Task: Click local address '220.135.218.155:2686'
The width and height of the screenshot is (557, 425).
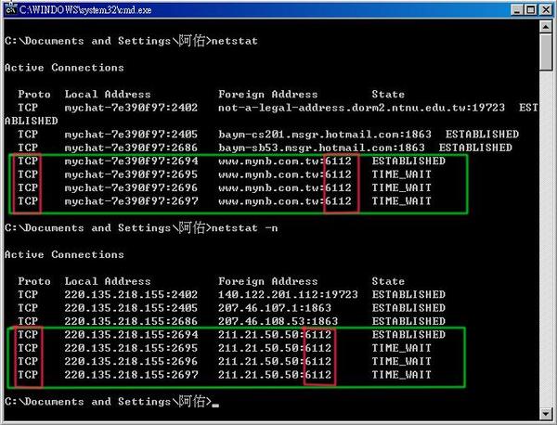Action: tap(131, 321)
